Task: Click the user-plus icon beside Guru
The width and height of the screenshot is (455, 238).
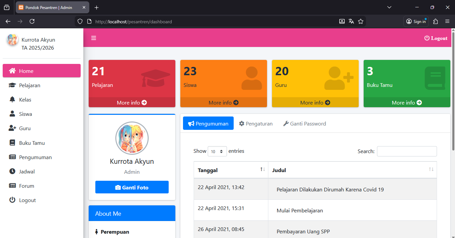Action: [12, 128]
